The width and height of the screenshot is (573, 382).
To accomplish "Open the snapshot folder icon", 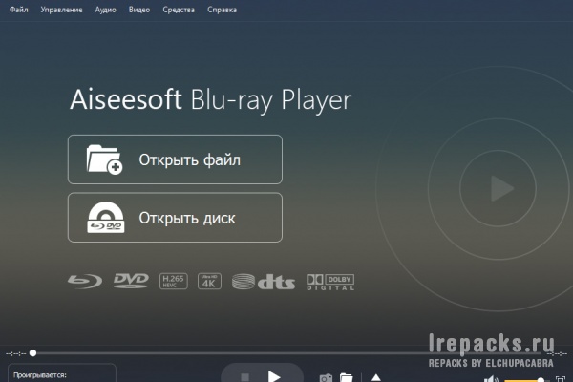I will click(x=346, y=377).
